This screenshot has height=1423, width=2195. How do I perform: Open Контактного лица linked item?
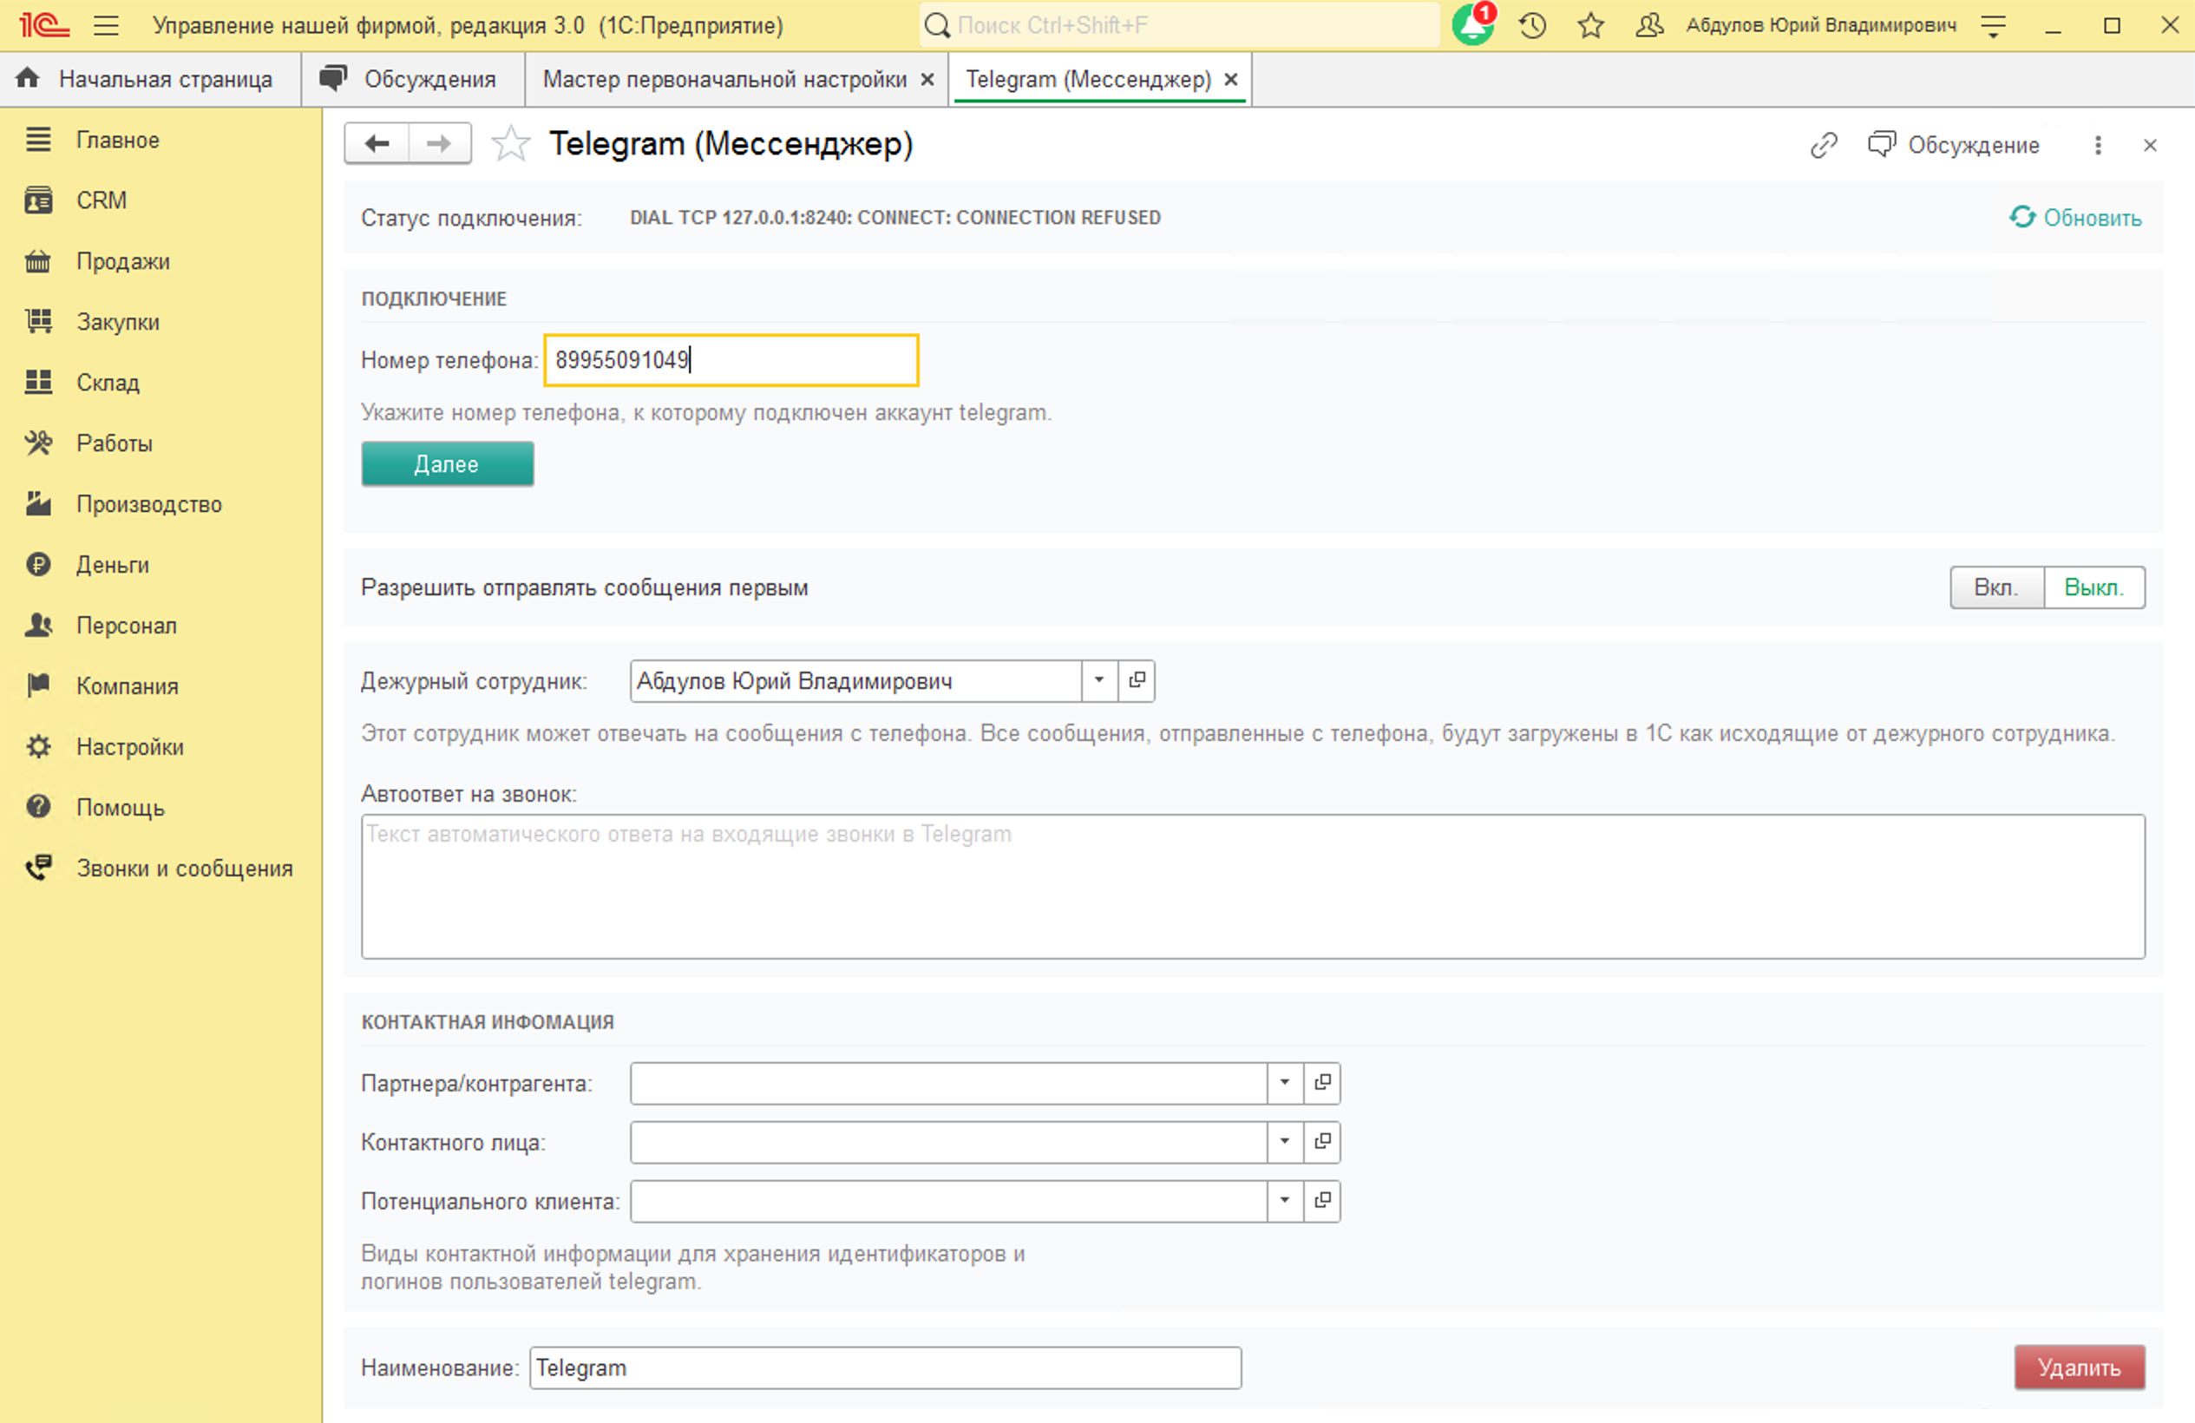(1321, 1142)
